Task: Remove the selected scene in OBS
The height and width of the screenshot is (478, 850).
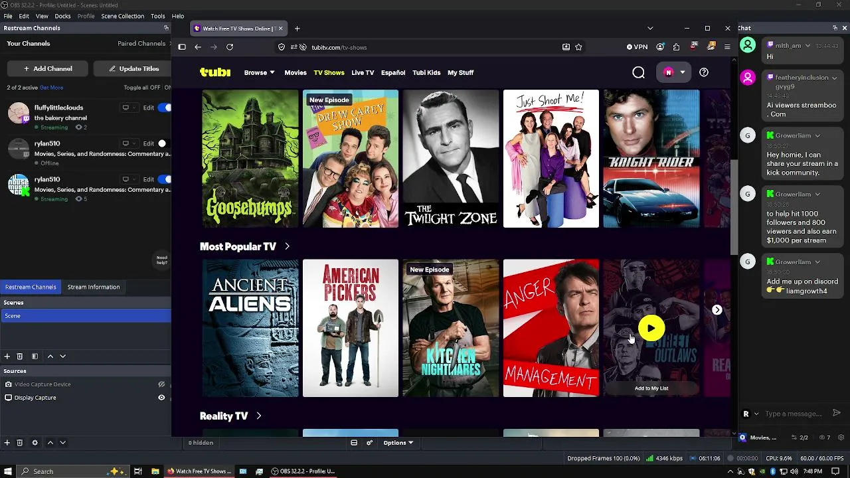Action: point(20,357)
